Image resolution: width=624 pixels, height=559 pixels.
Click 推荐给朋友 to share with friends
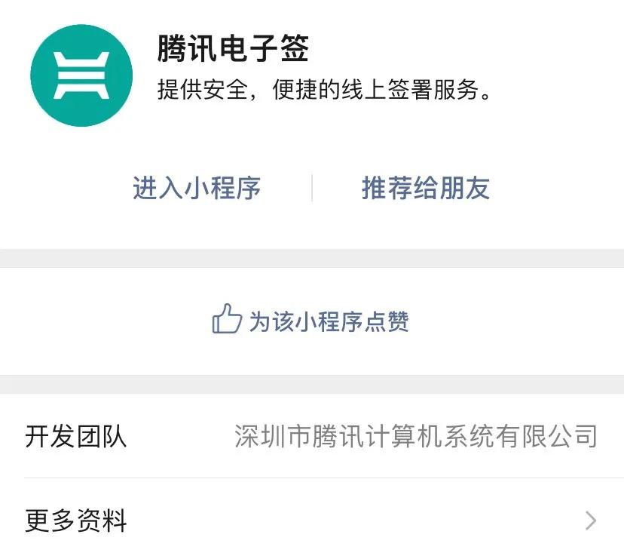425,189
